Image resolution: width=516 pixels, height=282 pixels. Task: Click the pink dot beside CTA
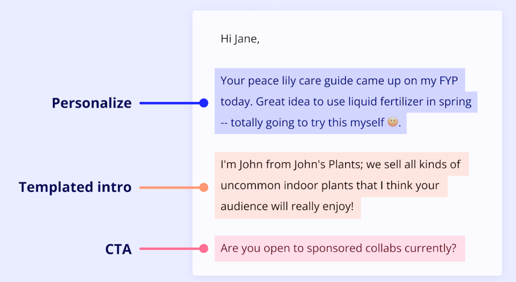coord(204,248)
